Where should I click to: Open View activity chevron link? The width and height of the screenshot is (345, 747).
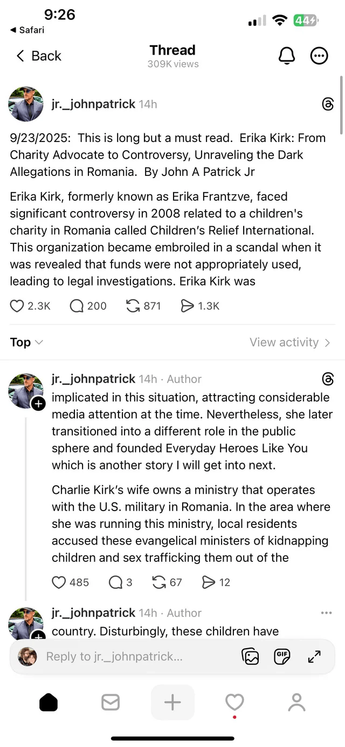point(290,342)
